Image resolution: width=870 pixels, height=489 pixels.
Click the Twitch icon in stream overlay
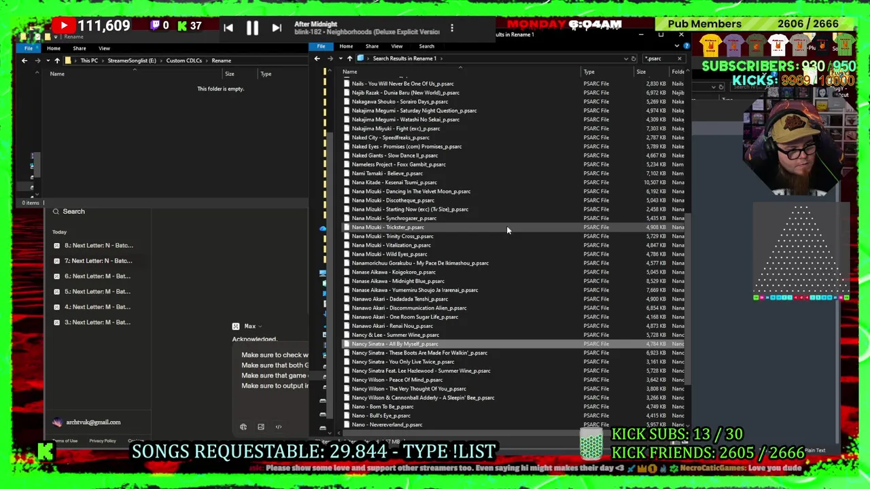pyautogui.click(x=155, y=26)
